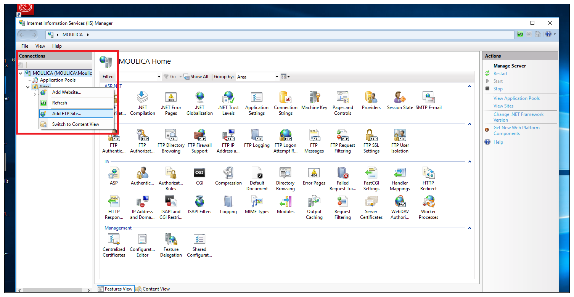
Task: Open the Modules feature
Action: point(285,205)
